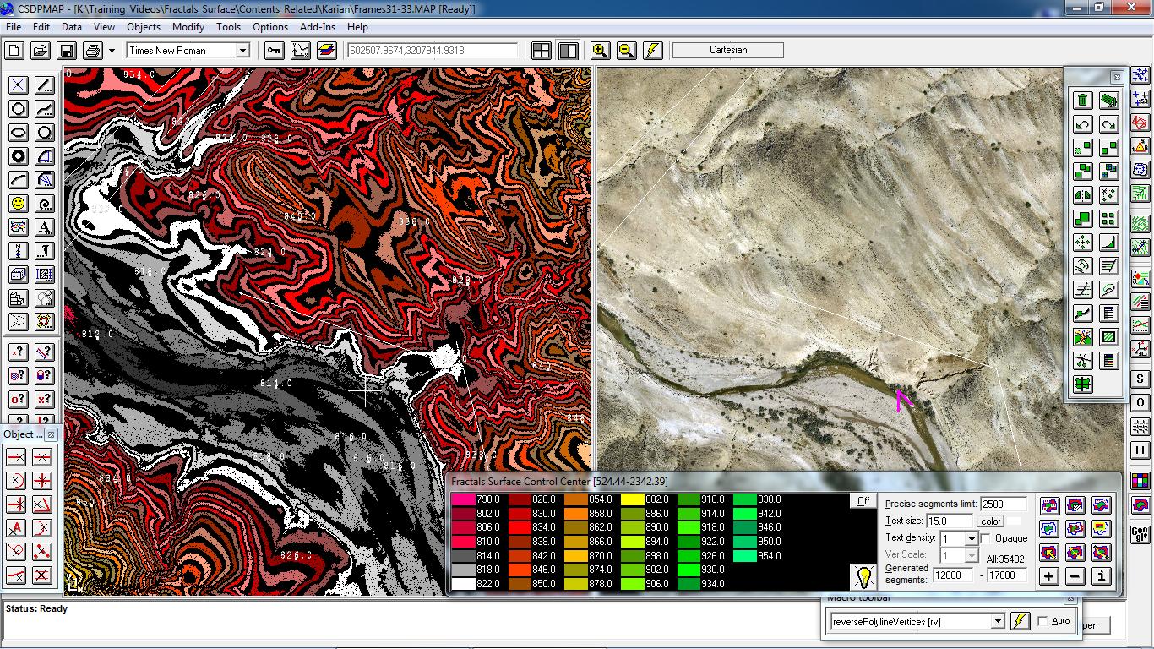Open the Times New Roman font dropdown

click(242, 51)
